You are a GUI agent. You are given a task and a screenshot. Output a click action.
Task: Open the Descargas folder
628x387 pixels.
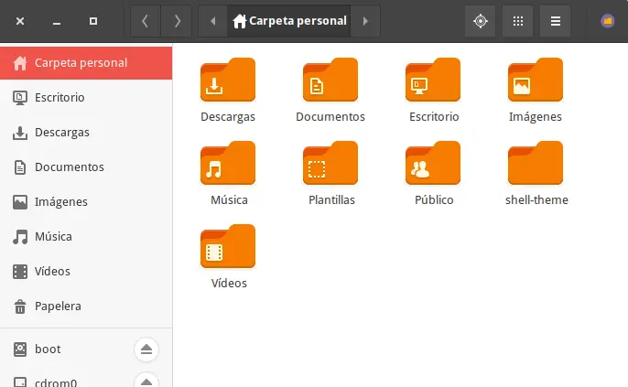tap(227, 80)
